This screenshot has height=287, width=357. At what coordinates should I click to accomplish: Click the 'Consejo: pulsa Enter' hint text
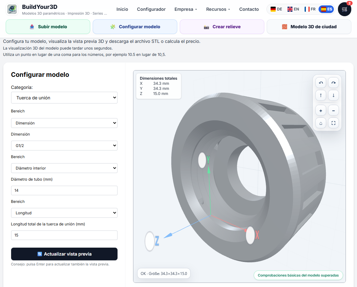click(60, 264)
